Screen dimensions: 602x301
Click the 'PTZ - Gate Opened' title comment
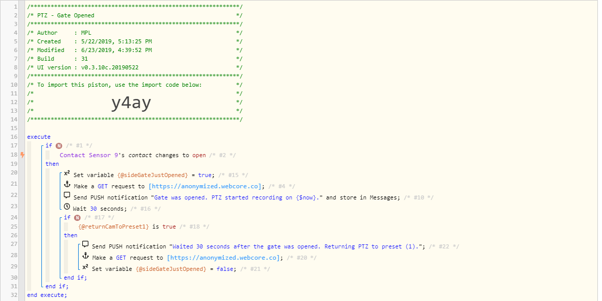coord(65,15)
